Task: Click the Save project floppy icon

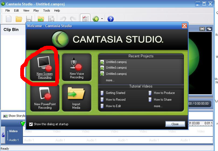Action: [x=29, y=19]
